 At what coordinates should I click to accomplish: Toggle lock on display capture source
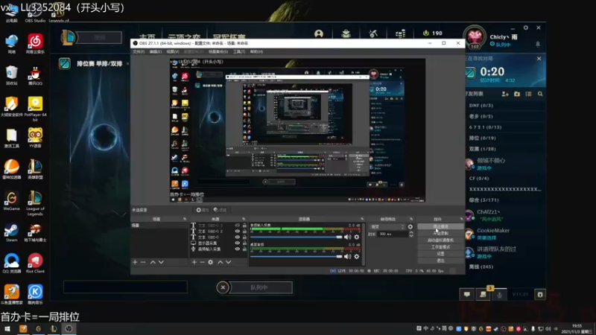pyautogui.click(x=244, y=243)
